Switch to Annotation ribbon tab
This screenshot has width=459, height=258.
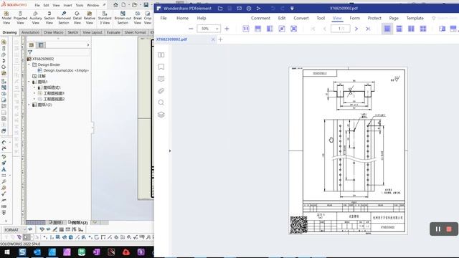point(30,32)
